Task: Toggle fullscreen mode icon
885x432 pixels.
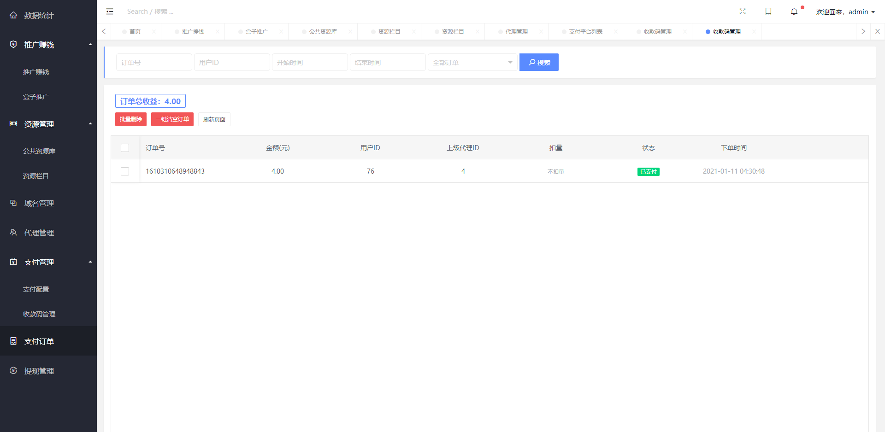Action: 743,12
